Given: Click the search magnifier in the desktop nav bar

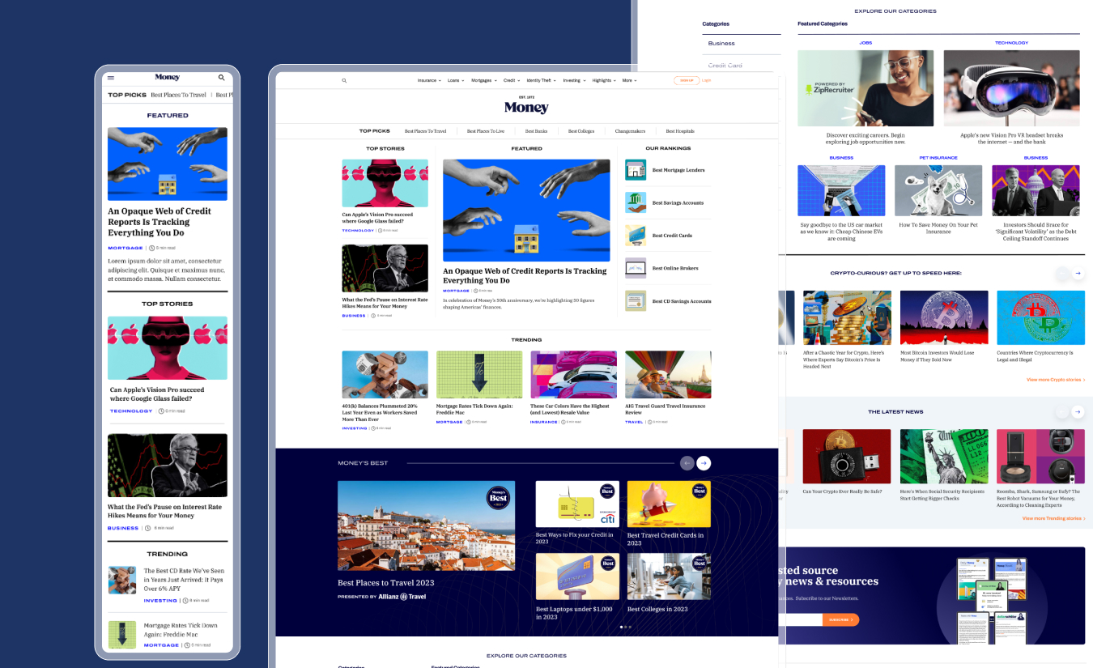Looking at the screenshot, I should [344, 81].
